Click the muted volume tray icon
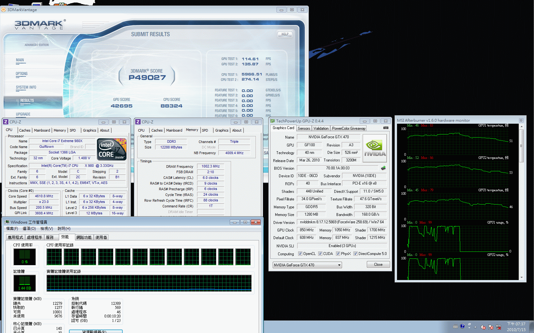The height and width of the screenshot is (333, 534). pyautogui.click(x=483, y=327)
